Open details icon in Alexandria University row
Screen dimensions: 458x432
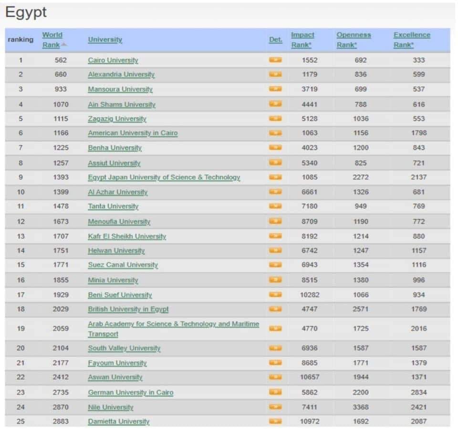point(275,75)
